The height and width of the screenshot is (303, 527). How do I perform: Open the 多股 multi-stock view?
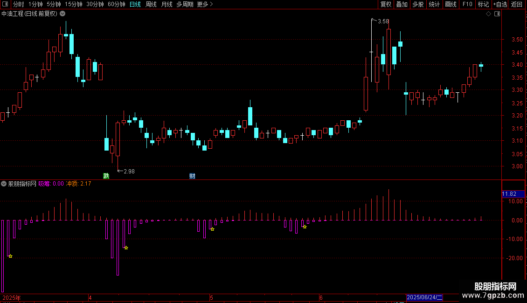(x=418, y=4)
